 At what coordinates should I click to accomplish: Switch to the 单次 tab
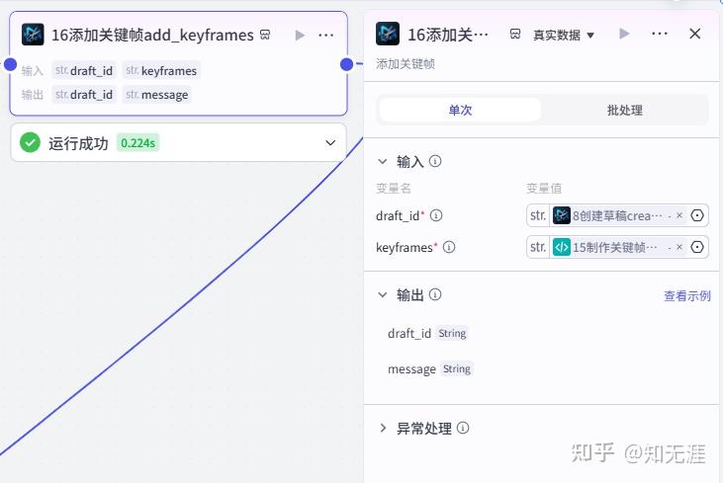pyautogui.click(x=460, y=110)
